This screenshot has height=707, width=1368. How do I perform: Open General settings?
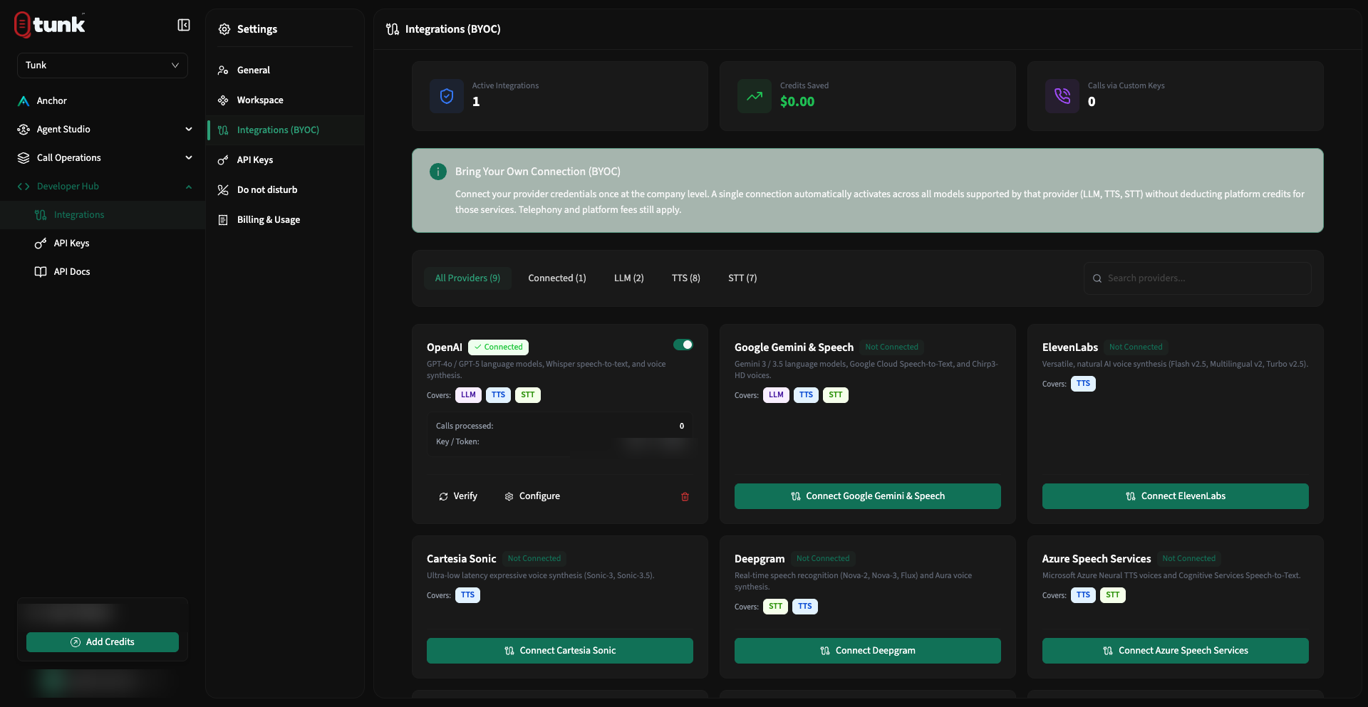(x=286, y=70)
